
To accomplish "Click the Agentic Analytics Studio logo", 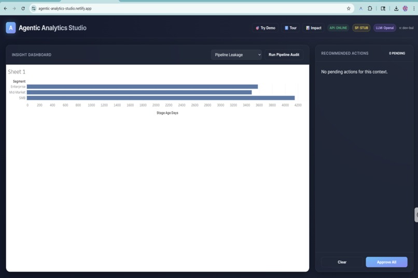I will pyautogui.click(x=11, y=27).
